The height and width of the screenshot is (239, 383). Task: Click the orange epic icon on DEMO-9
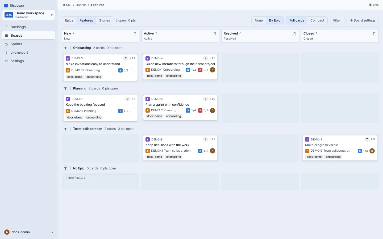point(307,151)
